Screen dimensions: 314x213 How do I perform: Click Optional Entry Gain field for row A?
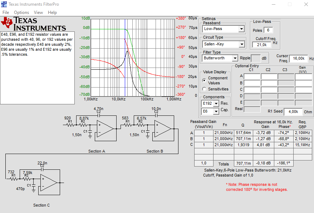point(303,76)
